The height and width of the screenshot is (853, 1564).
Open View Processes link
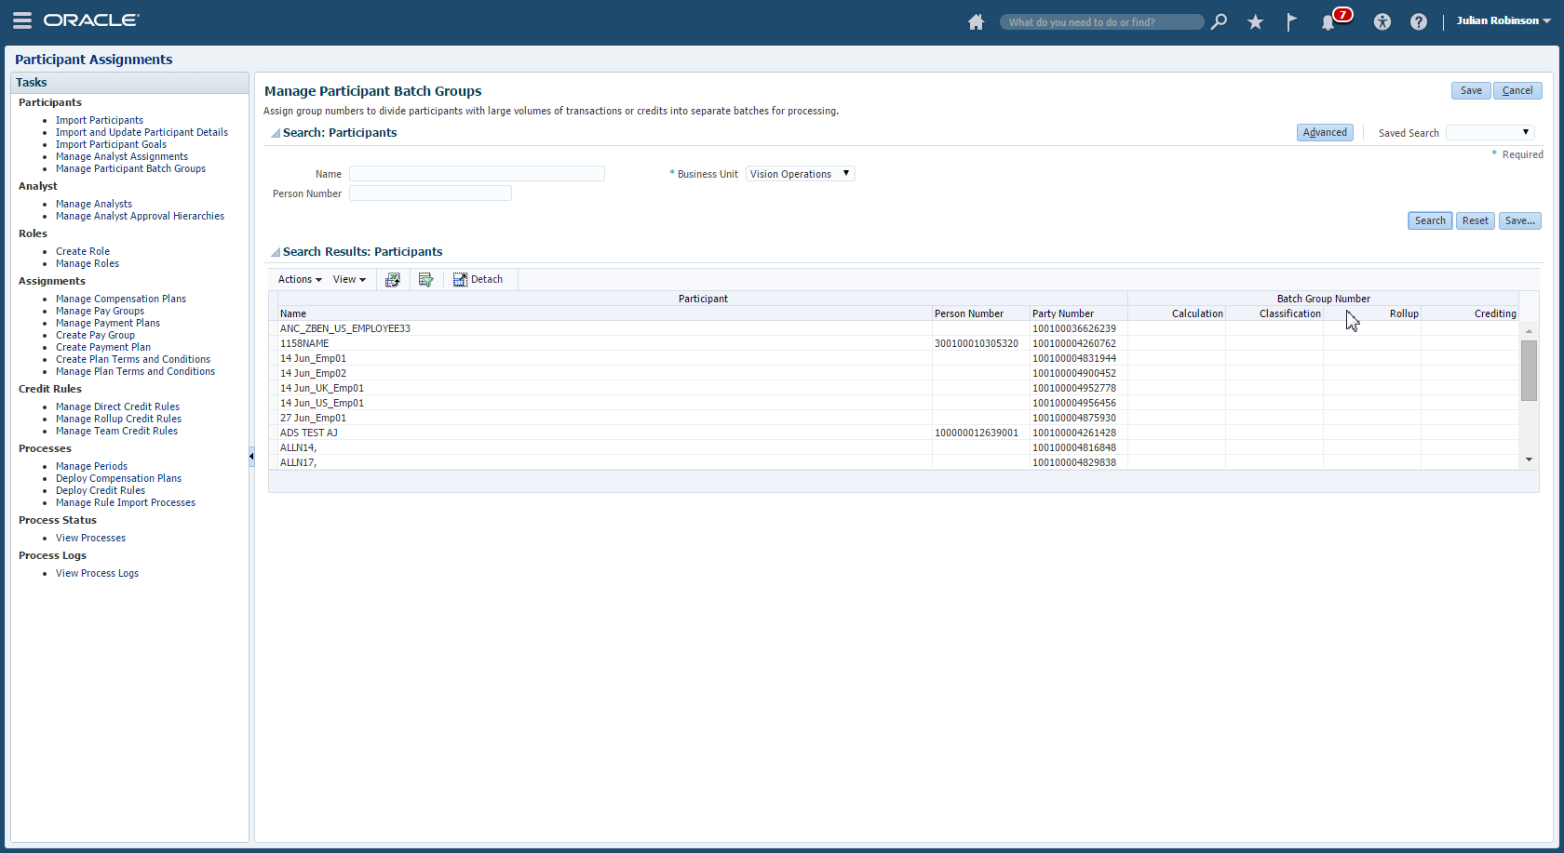tap(90, 538)
